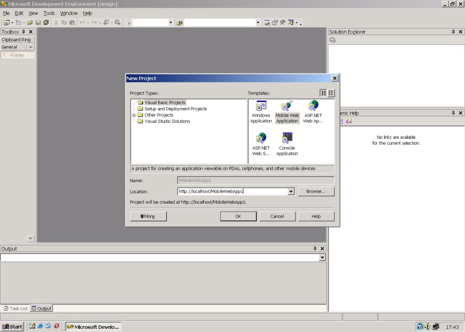Click the Navigate Backward toolbar icon

[106, 23]
